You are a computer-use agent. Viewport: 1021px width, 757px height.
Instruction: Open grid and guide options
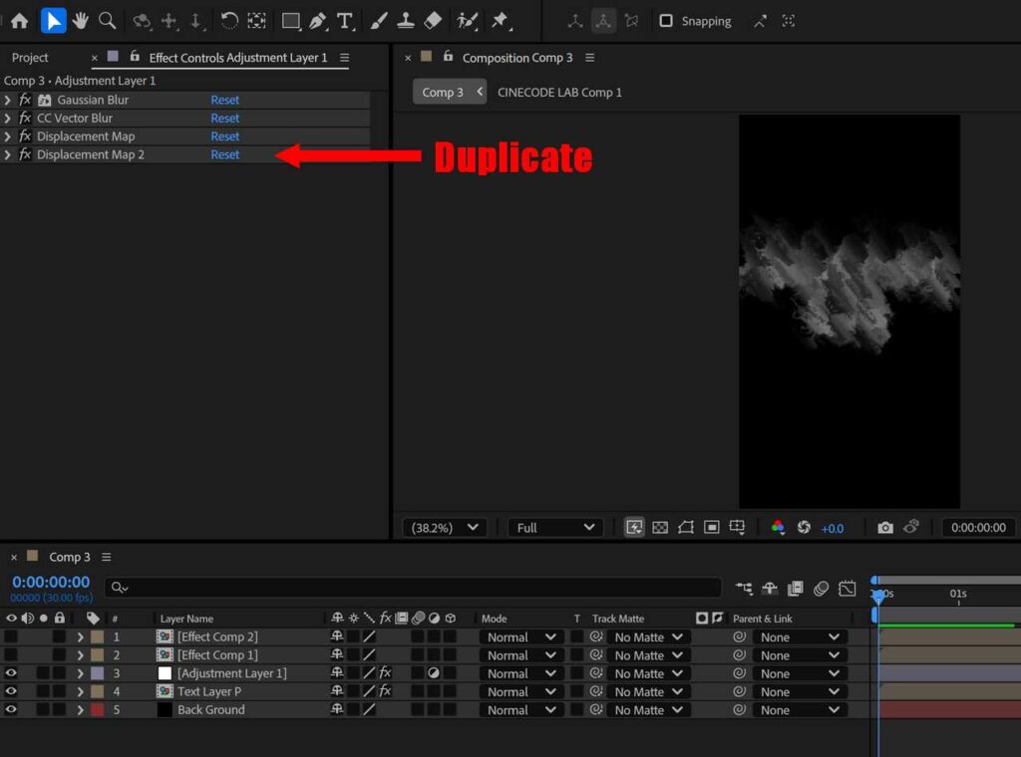pos(738,528)
